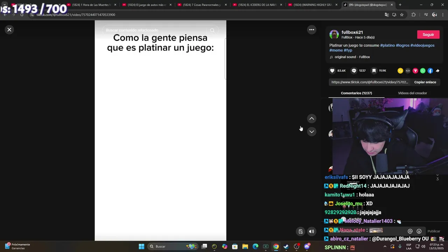Toggle auto-scroll icon beside volume
448x252 pixels.
301,231
